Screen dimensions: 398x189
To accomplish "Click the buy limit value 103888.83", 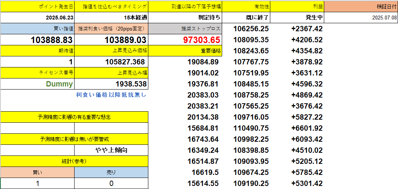I will pyautogui.click(x=37, y=40).
